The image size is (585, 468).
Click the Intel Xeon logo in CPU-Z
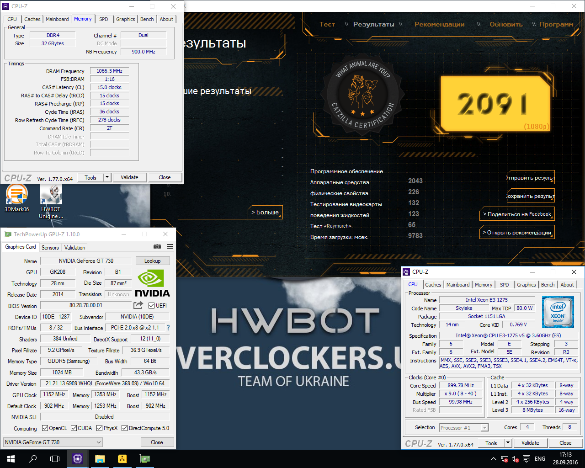[558, 312]
